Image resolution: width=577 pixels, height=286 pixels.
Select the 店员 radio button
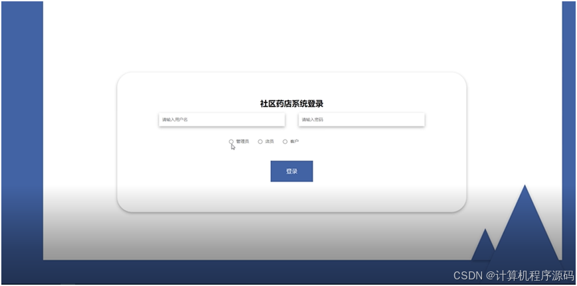(260, 142)
